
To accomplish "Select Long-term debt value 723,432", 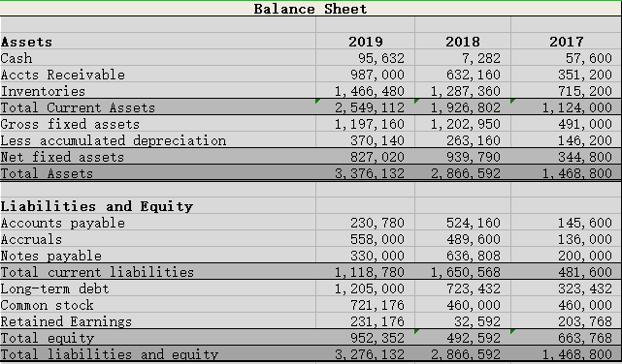I will pos(474,288).
